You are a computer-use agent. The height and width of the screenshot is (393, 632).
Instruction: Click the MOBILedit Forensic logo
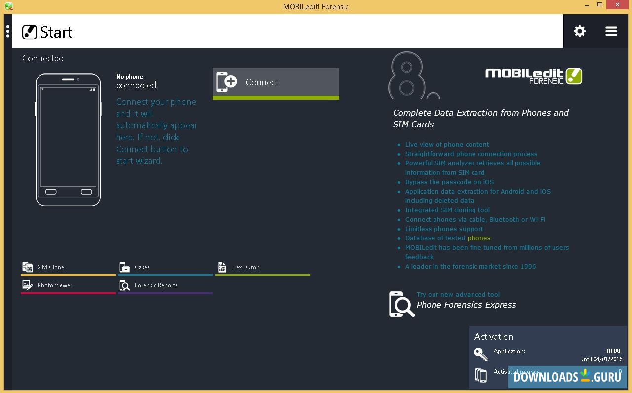click(x=533, y=76)
